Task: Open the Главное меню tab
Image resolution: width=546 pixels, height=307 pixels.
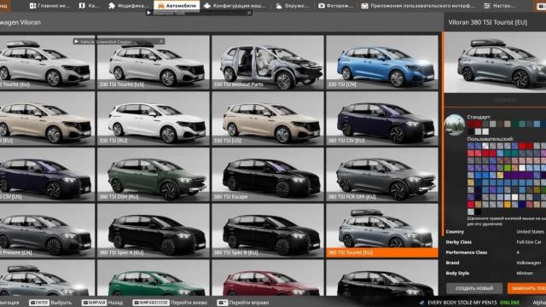Action: click(49, 6)
